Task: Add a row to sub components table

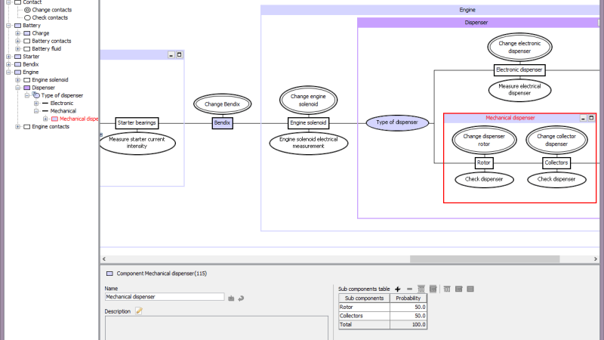Action: [398, 289]
